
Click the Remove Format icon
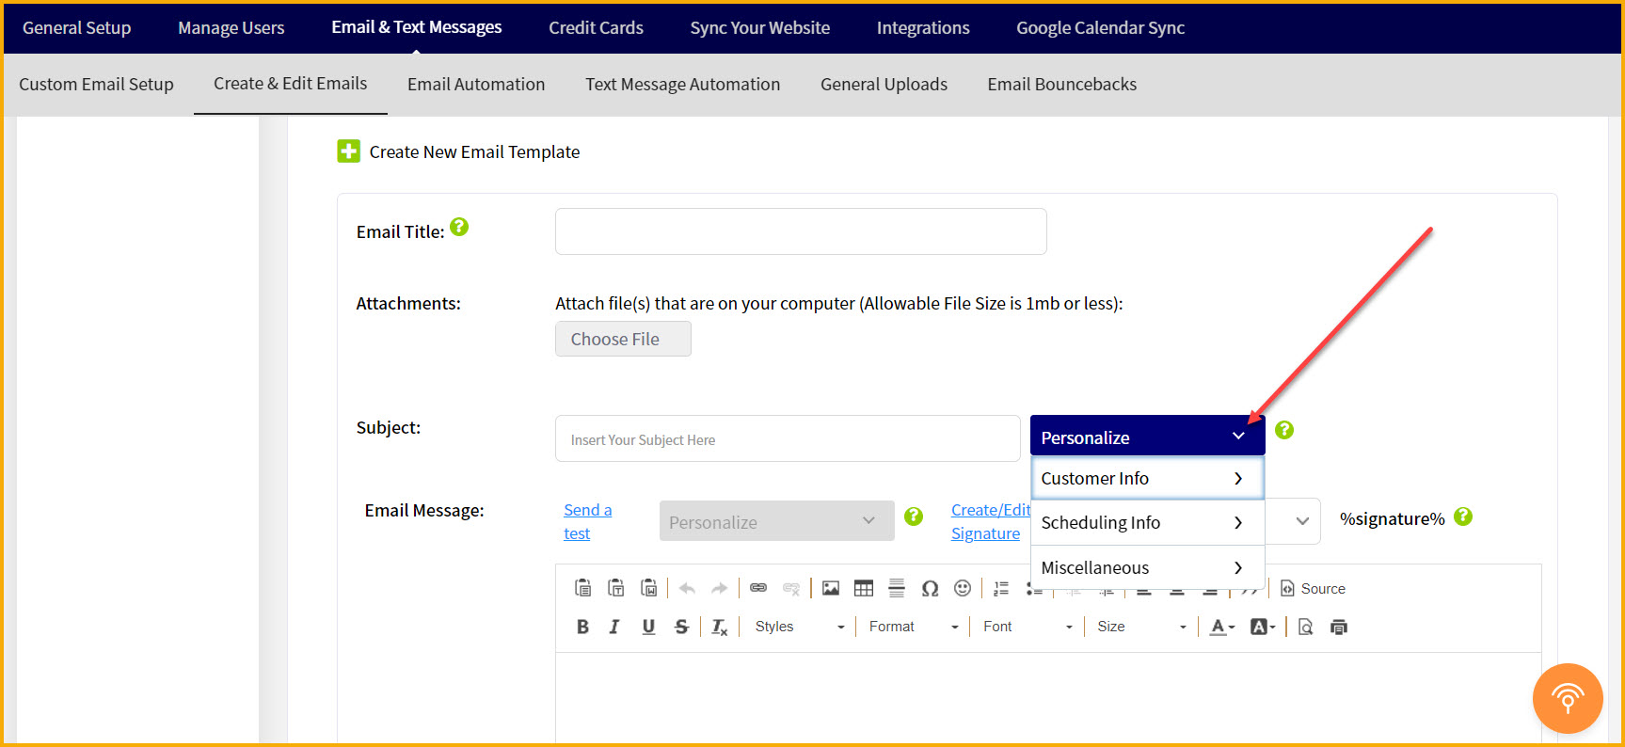click(720, 627)
